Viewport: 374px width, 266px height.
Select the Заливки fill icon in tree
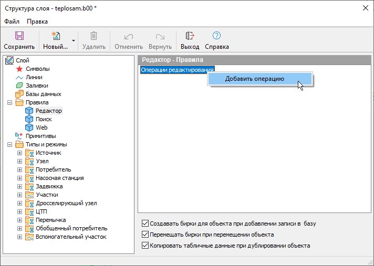[19, 86]
